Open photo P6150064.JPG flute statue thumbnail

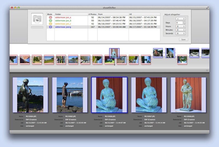(x=30, y=95)
